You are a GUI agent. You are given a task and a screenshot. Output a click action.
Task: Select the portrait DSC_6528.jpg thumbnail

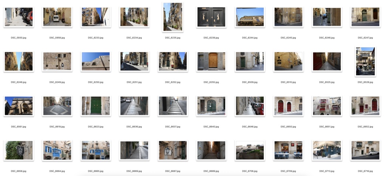365,62
